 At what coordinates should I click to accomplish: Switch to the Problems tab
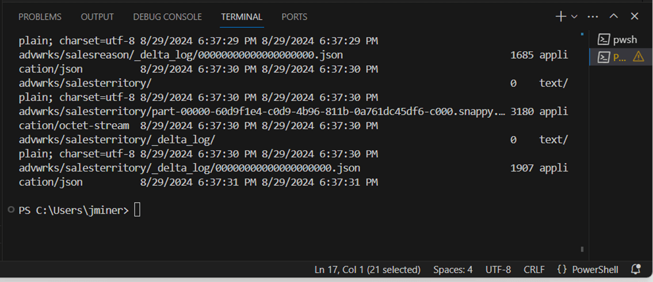click(x=40, y=17)
